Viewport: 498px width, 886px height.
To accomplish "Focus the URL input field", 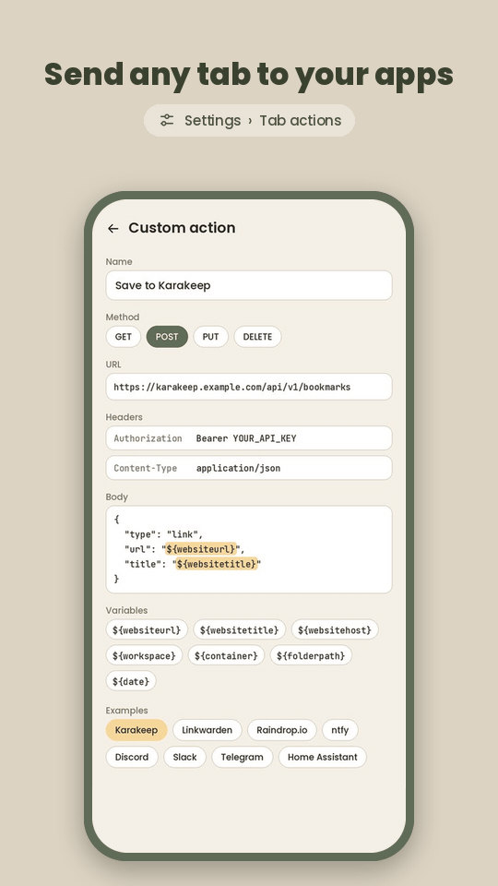I will click(249, 387).
